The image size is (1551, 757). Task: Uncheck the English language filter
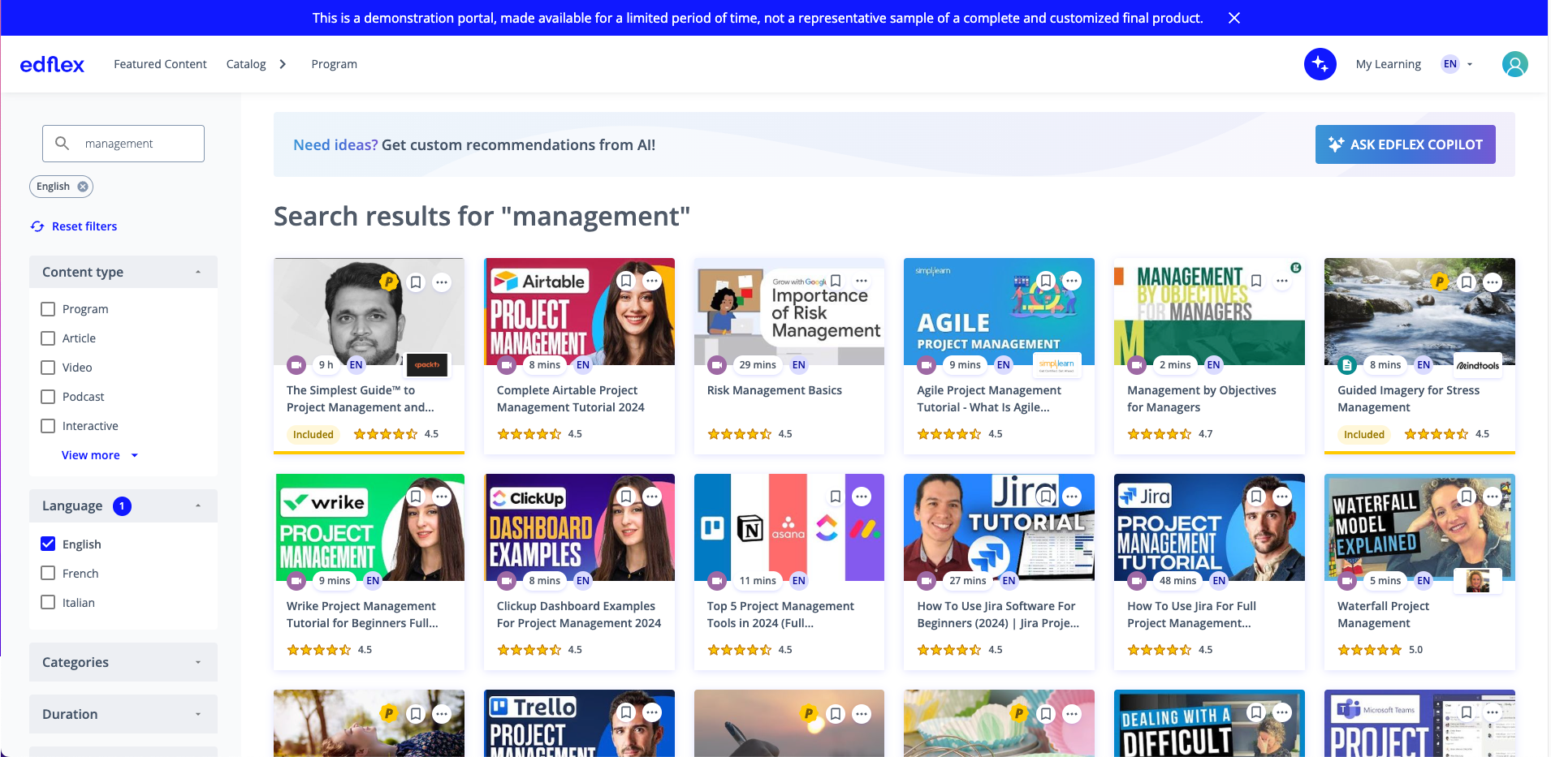pos(48,544)
